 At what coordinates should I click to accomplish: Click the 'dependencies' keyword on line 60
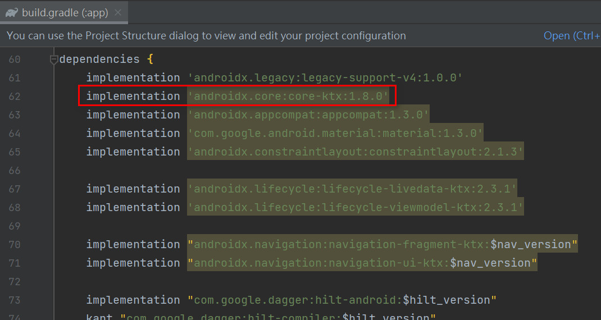click(99, 59)
